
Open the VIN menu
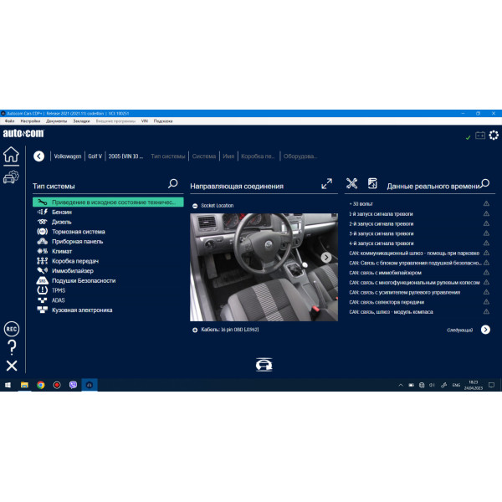[x=145, y=121]
